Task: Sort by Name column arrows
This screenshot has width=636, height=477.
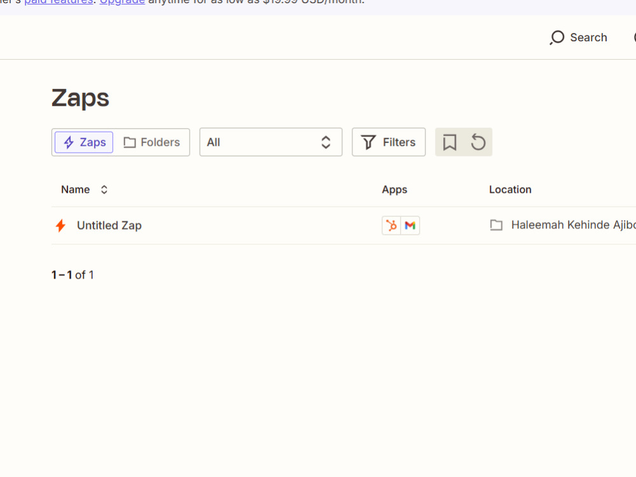Action: point(104,190)
